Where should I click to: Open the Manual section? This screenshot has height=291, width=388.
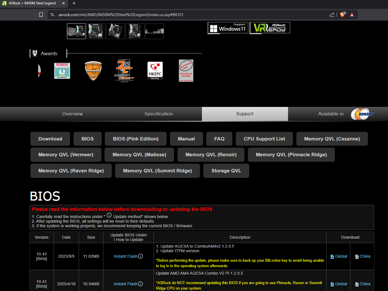tap(186, 139)
